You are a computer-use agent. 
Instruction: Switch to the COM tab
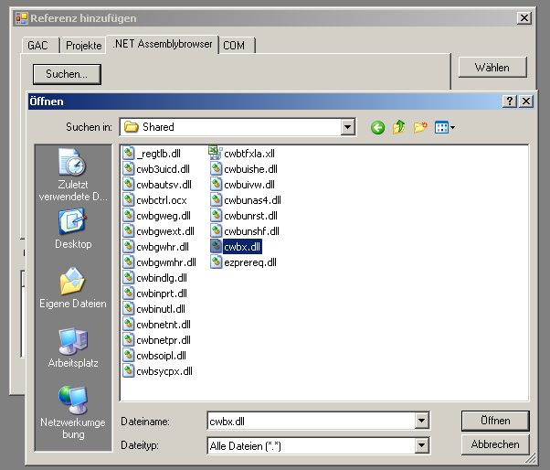(237, 46)
